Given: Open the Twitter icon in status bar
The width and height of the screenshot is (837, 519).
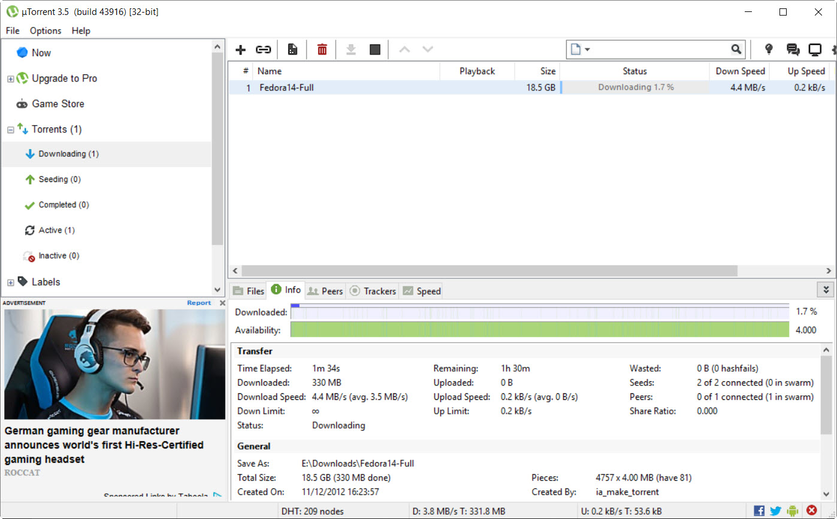Looking at the screenshot, I should pos(776,511).
